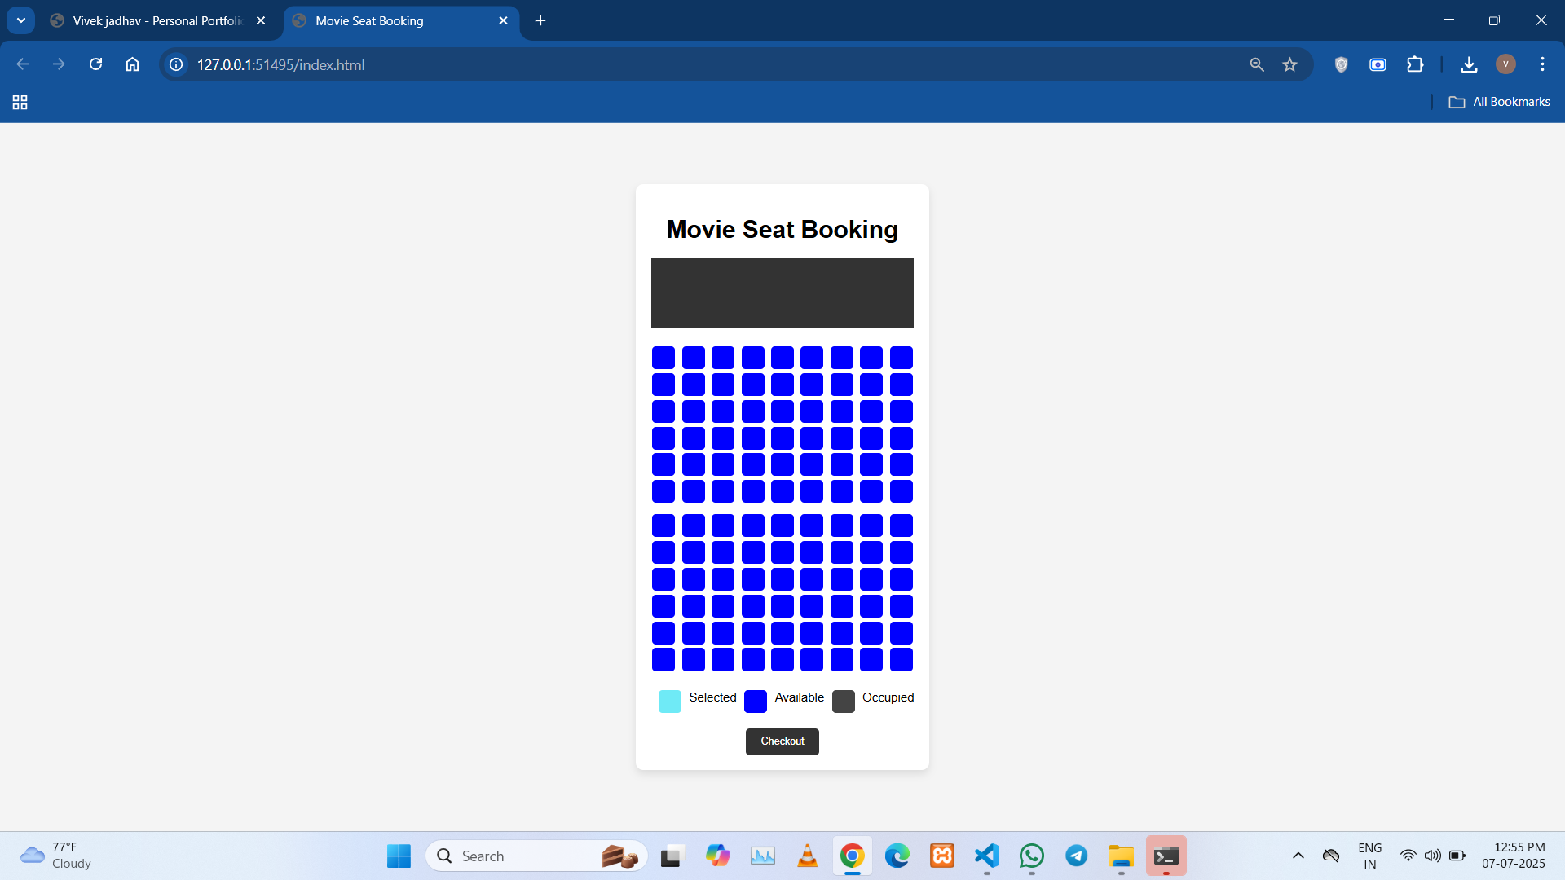
Task: Toggle the last seat in the bottom row
Action: tap(902, 659)
